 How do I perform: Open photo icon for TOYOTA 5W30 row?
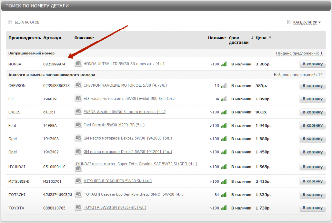tap(78, 207)
